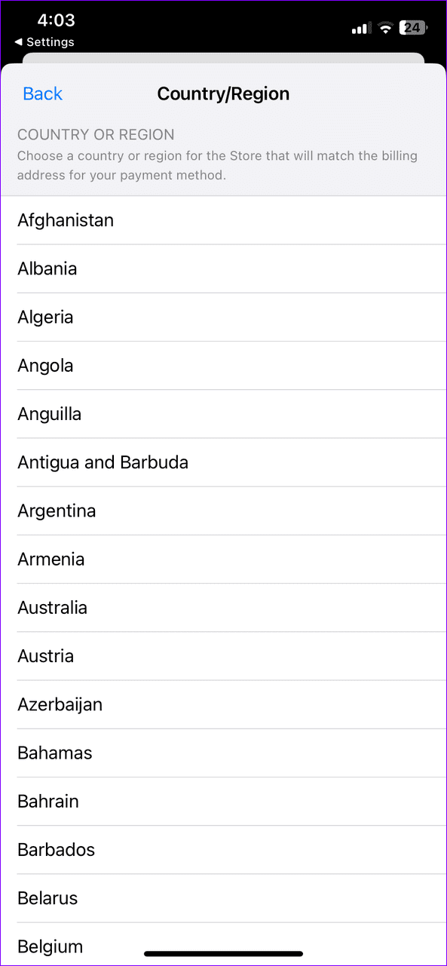Image resolution: width=447 pixels, height=966 pixels.
Task: Select Australia from the region list
Action: coord(52,608)
